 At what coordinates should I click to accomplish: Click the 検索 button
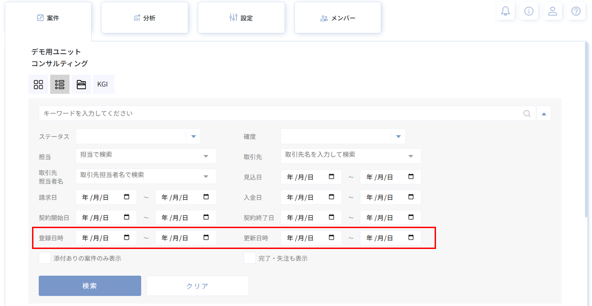(x=90, y=286)
